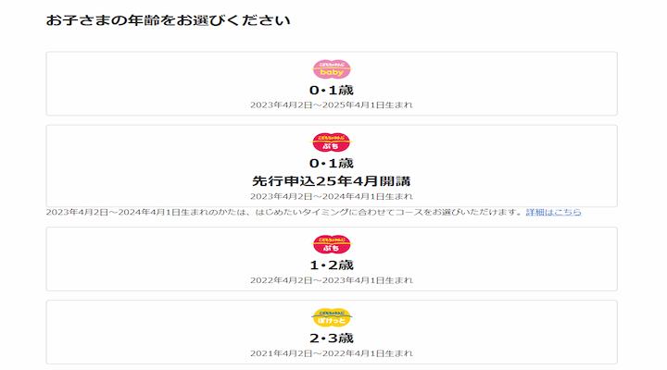Click the pink baby course logo
667x370 pixels.
(x=332, y=69)
